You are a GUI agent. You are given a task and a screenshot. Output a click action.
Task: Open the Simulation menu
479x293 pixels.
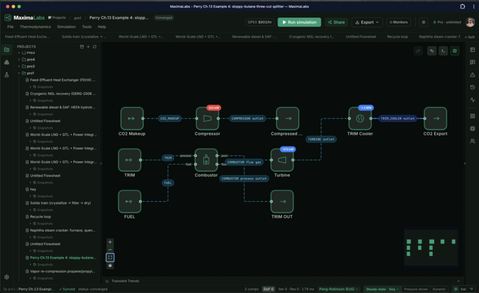tap(66, 27)
